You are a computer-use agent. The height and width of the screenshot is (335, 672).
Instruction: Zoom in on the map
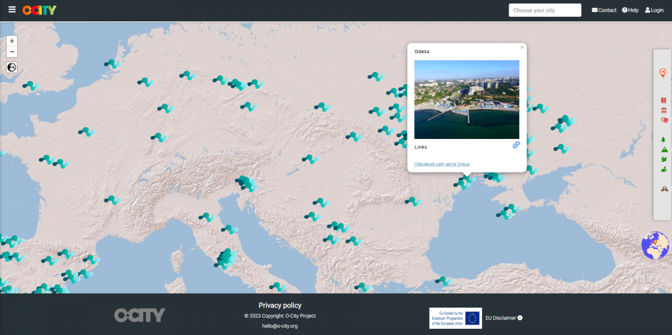click(12, 41)
